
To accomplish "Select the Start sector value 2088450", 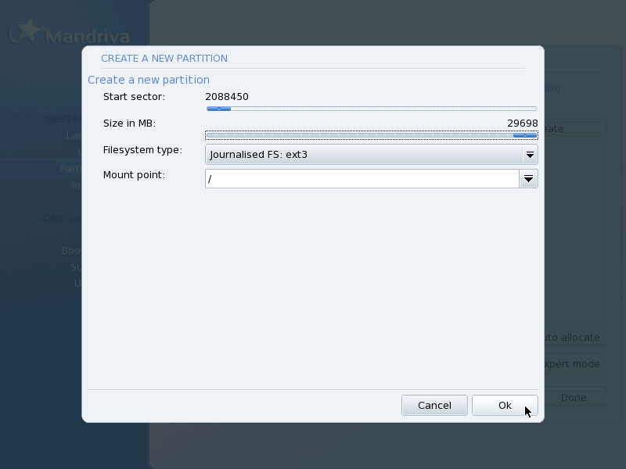I will pos(227,96).
